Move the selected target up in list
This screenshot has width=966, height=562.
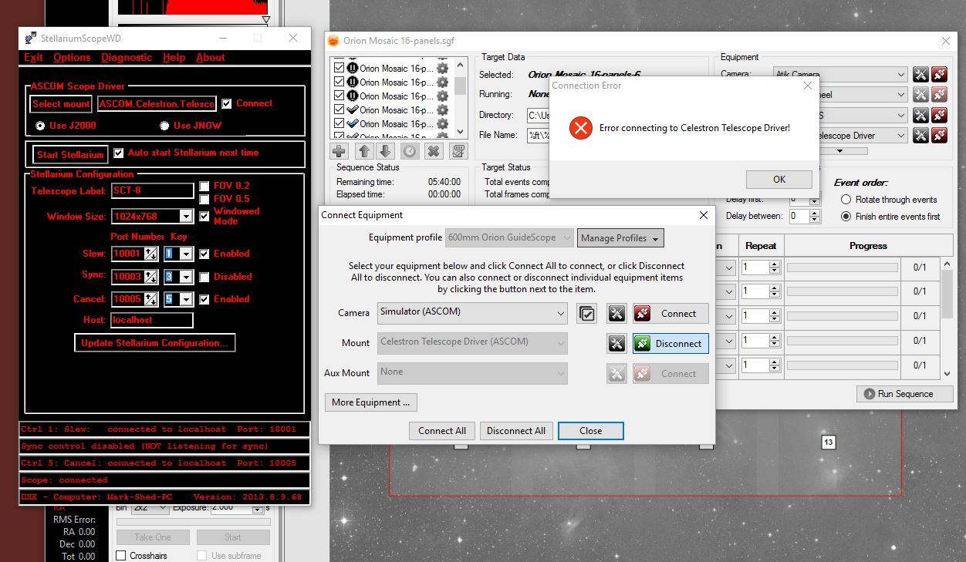tap(364, 151)
